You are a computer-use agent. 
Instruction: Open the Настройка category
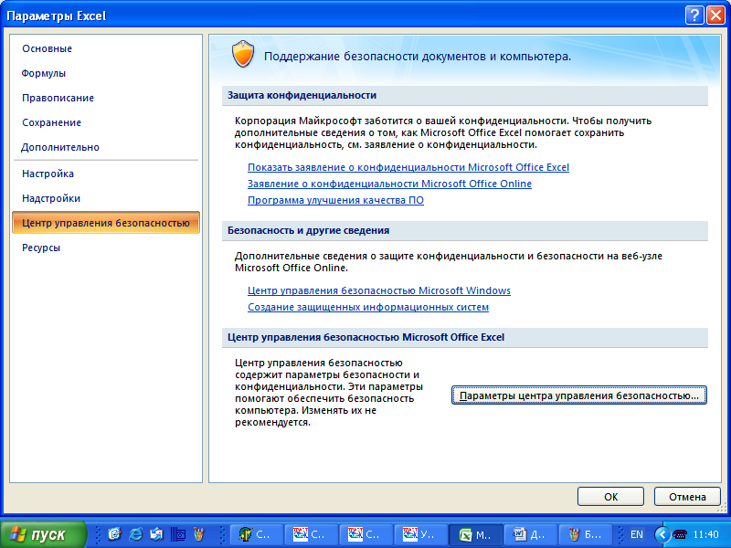pyautogui.click(x=48, y=174)
